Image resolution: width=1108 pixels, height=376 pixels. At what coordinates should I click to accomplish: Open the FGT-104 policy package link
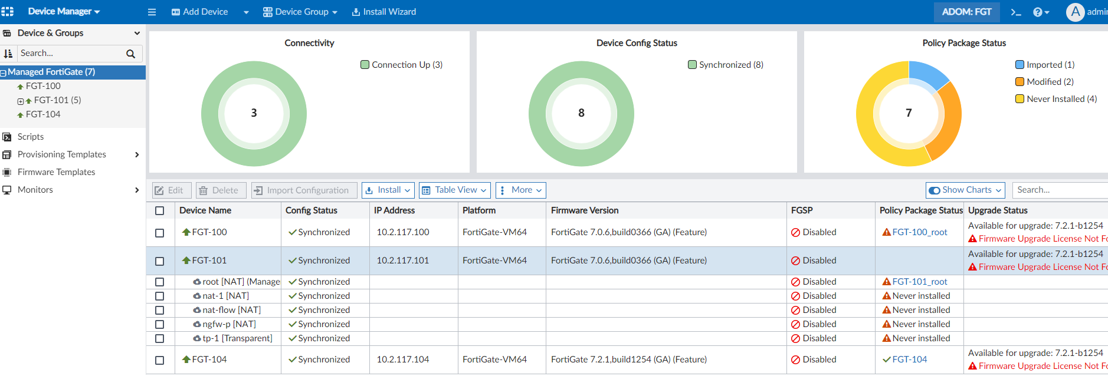click(x=909, y=359)
